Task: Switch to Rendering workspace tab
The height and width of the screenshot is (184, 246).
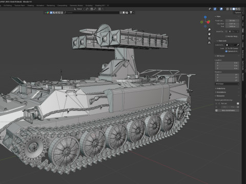Action: coord(51,6)
